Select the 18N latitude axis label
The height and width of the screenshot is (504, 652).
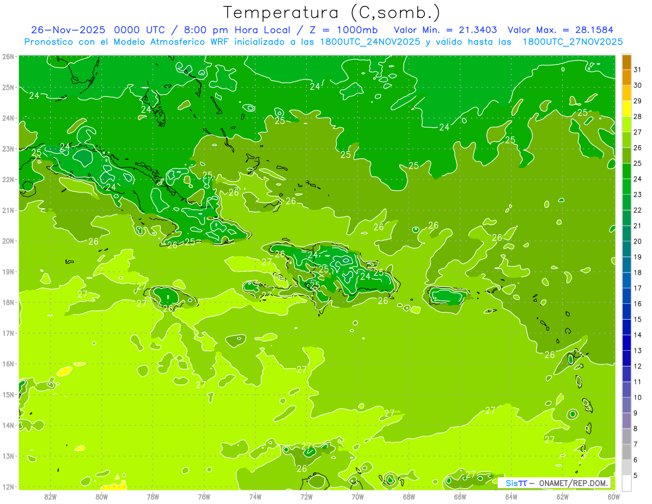pos(8,302)
